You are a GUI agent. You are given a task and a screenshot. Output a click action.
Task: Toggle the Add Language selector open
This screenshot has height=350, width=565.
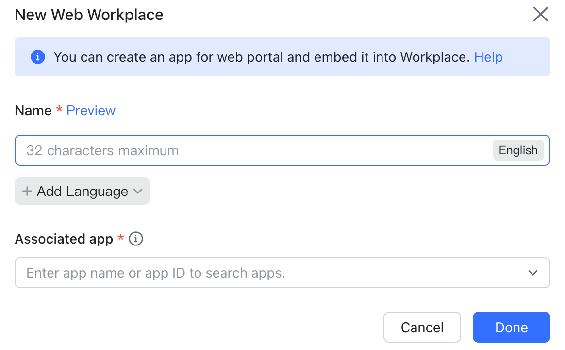(x=82, y=191)
